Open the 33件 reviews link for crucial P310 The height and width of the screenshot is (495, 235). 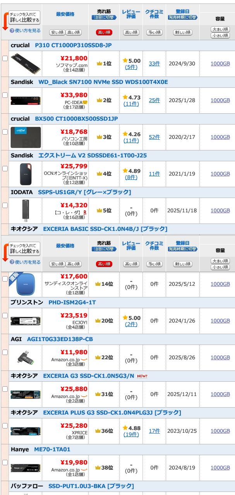coord(154,63)
